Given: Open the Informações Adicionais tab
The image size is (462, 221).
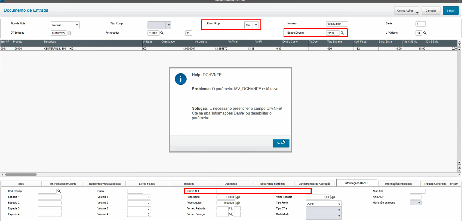Looking at the screenshot, I should [x=399, y=184].
